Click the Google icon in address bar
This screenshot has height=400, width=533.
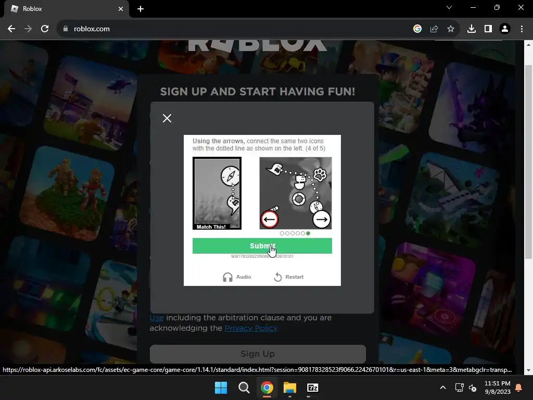click(417, 29)
